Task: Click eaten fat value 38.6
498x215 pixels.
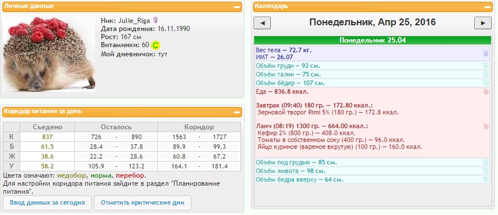Action: tap(47, 157)
